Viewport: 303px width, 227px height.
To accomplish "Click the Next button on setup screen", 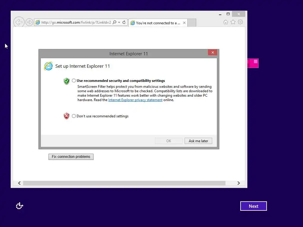I will click(x=254, y=206).
